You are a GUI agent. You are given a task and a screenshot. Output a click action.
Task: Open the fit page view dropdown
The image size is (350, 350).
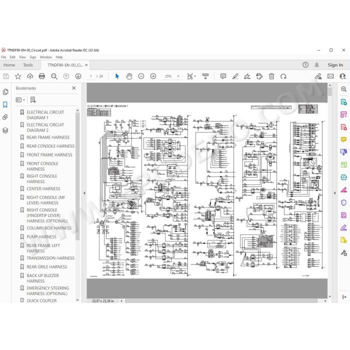tap(191, 76)
